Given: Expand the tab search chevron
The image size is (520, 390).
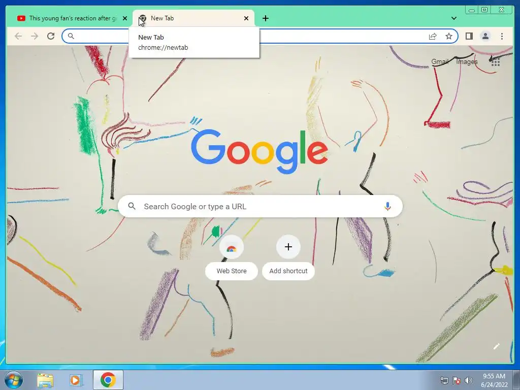Looking at the screenshot, I should (453, 18).
